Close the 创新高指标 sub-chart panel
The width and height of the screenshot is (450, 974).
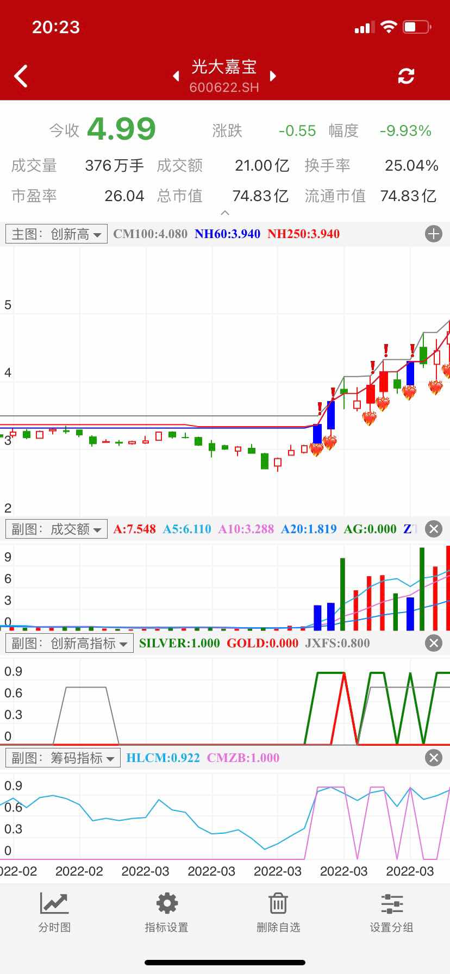click(433, 643)
